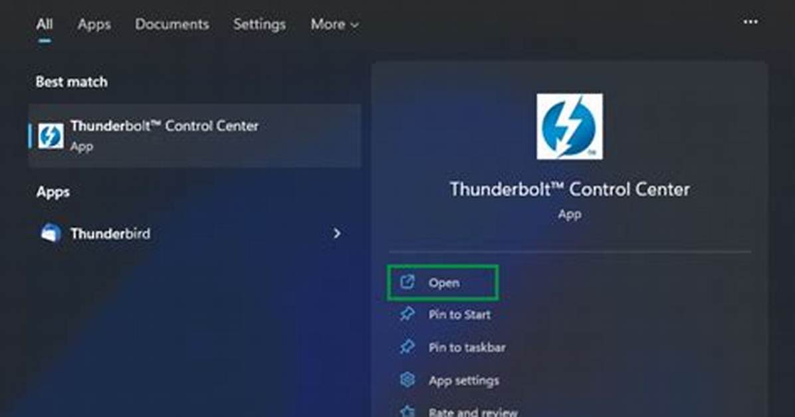Click the Open launch icon
Screen dimensions: 795x417
[407, 282]
